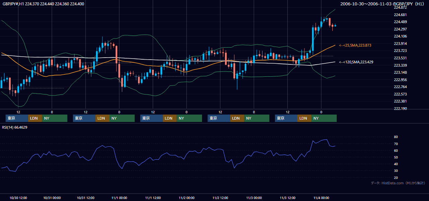Click the 11/4 00:00 time axis label

tap(321, 198)
